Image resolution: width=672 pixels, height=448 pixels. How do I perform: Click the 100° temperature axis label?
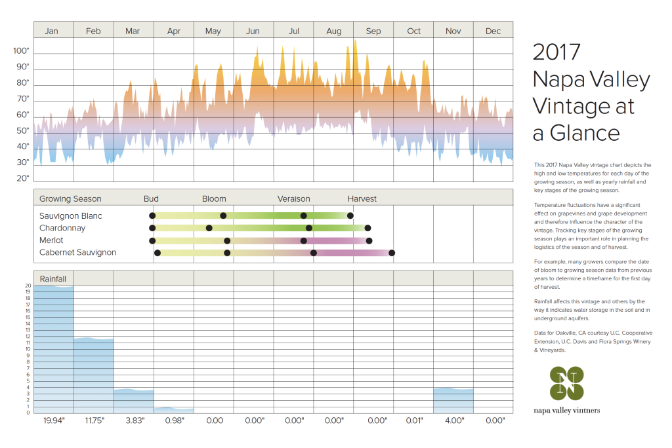[21, 51]
